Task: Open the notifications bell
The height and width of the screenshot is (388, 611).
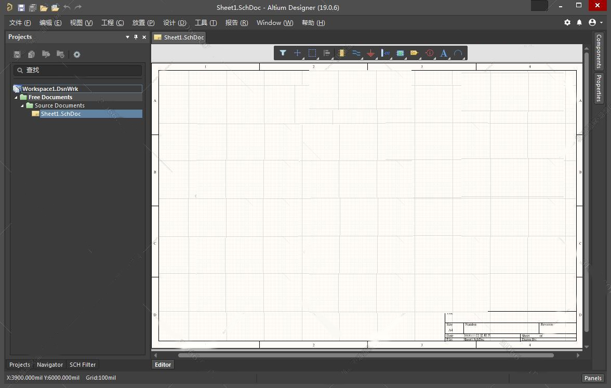Action: (579, 23)
